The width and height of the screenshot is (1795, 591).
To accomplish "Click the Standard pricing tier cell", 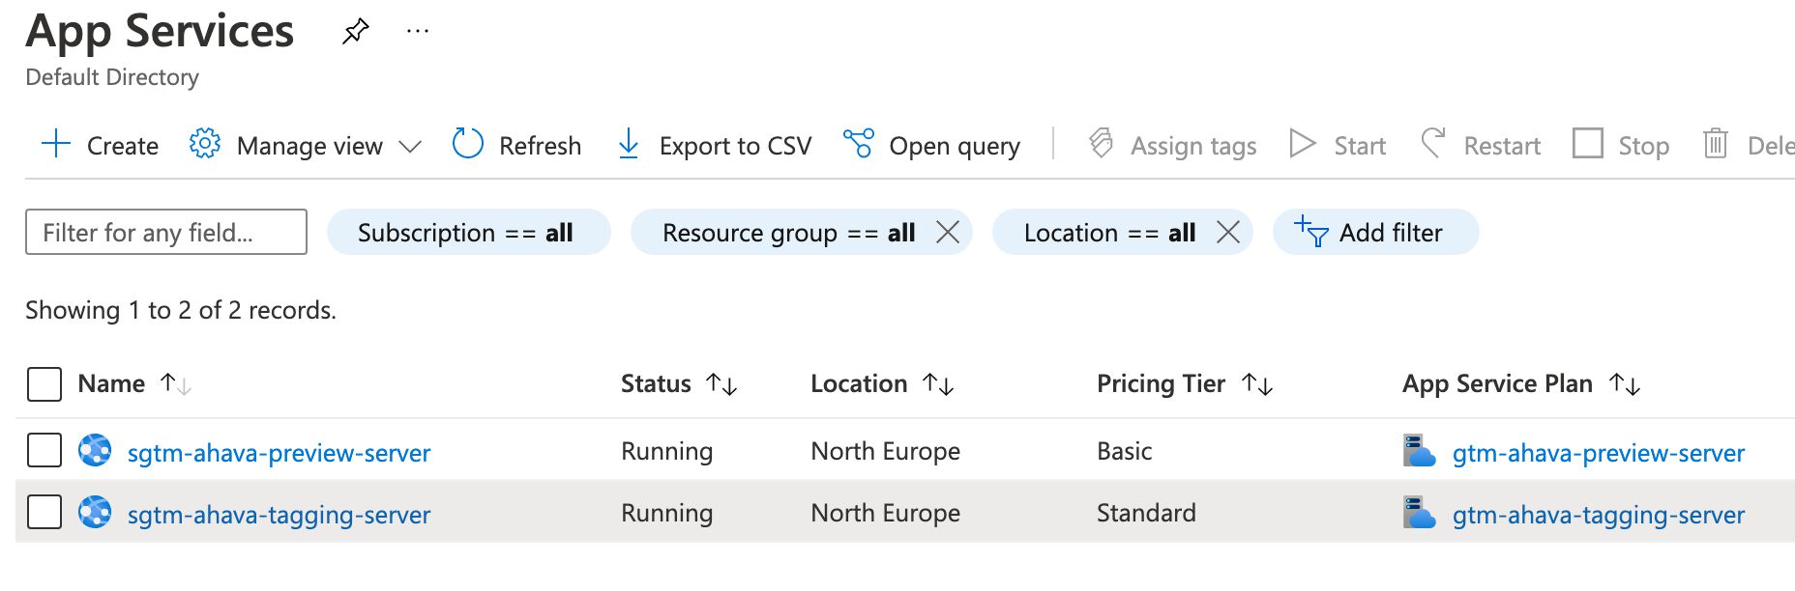I will tap(1146, 513).
